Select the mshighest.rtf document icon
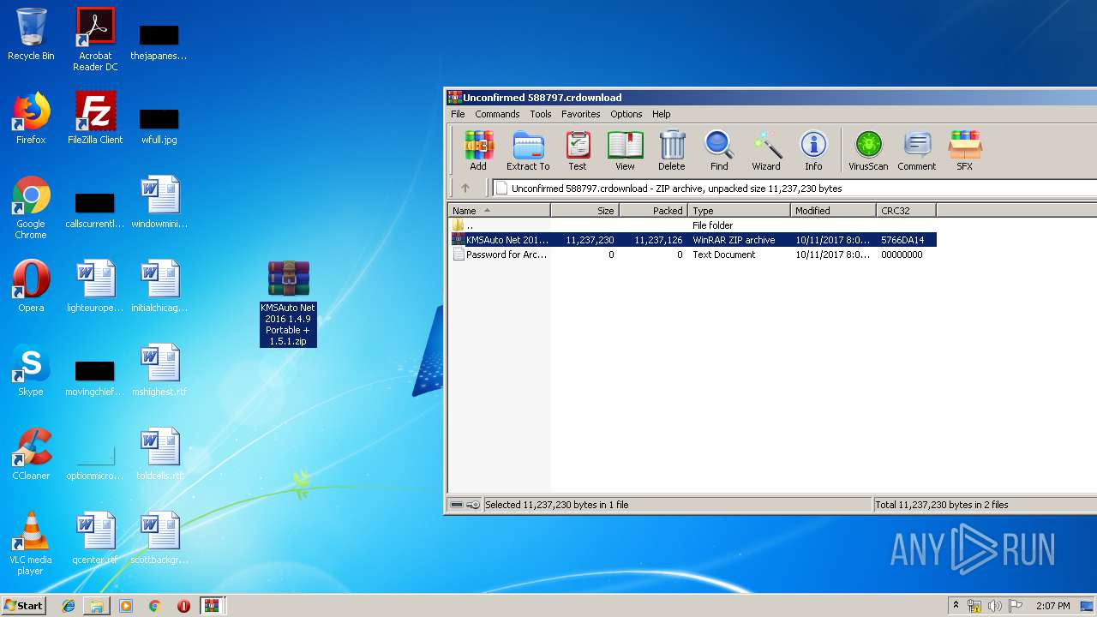This screenshot has width=1097, height=617. (159, 370)
